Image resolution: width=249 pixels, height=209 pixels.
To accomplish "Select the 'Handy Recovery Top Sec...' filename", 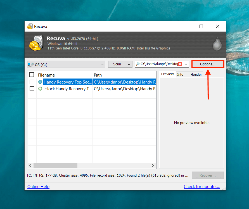I will coord(68,82).
